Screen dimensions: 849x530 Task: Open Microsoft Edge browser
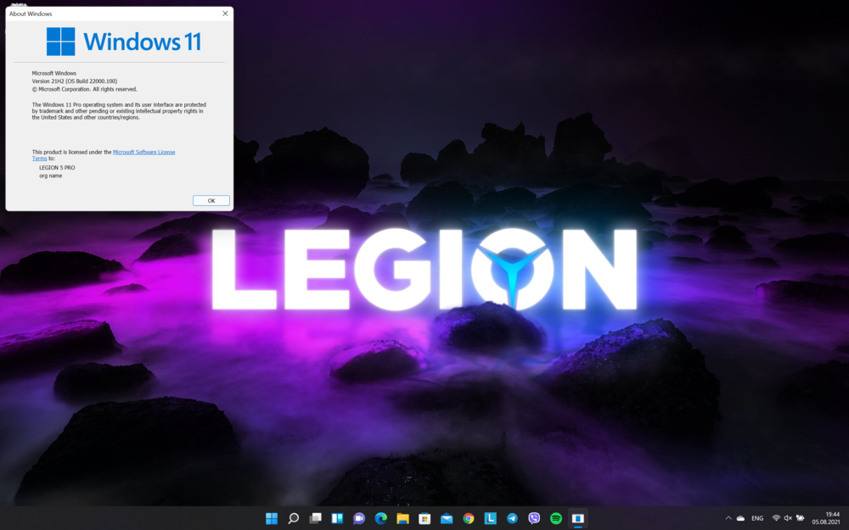click(380, 518)
